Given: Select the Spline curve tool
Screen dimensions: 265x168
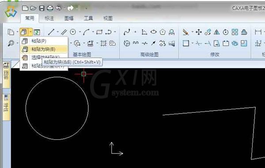Looking at the screenshot, I should [x=127, y=32].
